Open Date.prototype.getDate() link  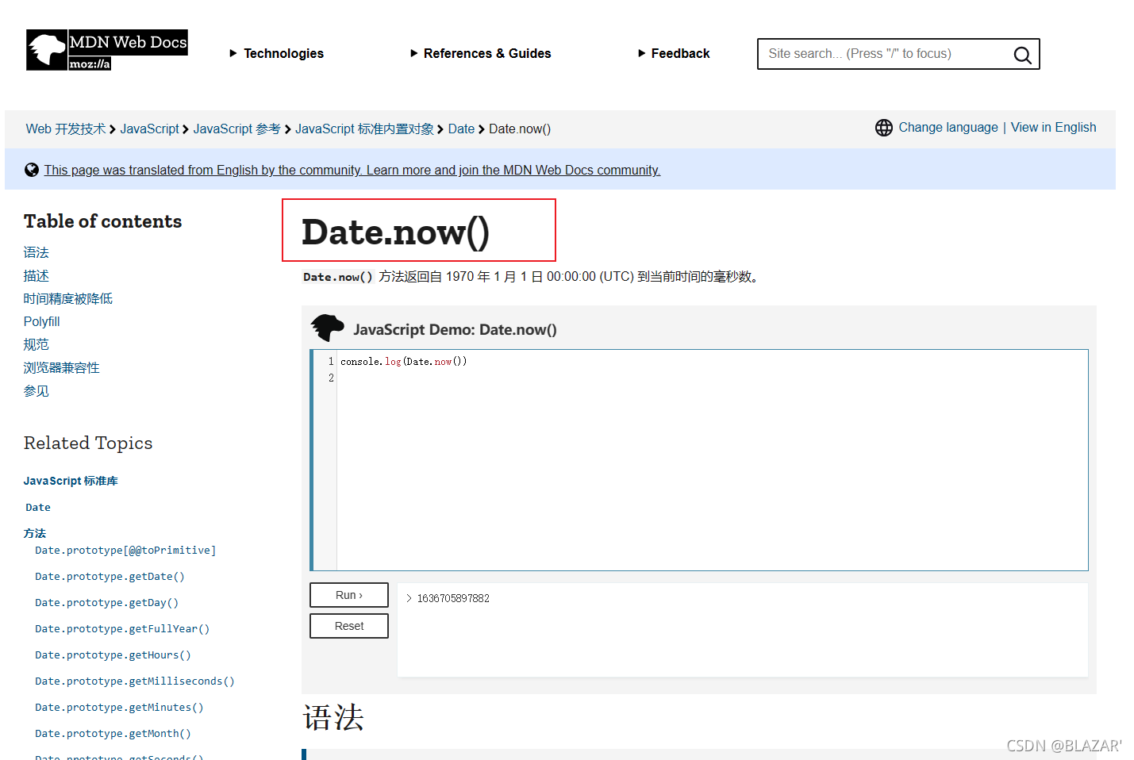(x=110, y=576)
